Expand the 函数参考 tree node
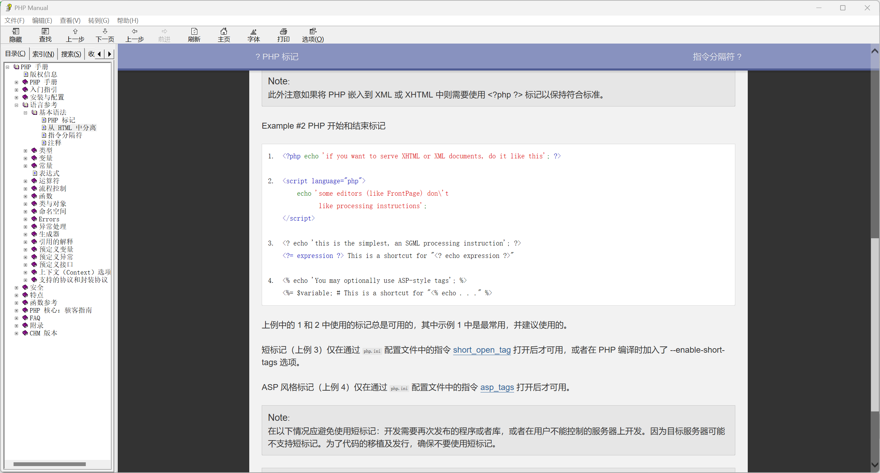 16,303
